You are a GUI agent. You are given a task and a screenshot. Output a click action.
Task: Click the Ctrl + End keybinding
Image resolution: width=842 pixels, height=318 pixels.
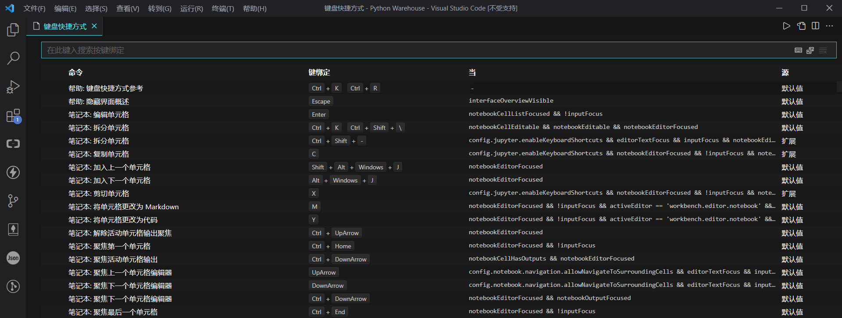click(x=328, y=312)
